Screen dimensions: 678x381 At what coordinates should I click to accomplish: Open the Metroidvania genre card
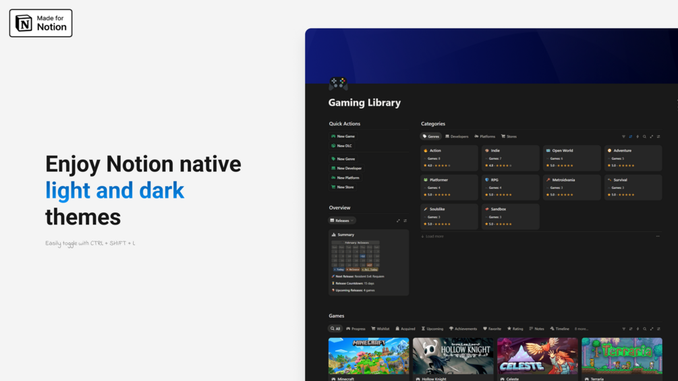pyautogui.click(x=571, y=187)
